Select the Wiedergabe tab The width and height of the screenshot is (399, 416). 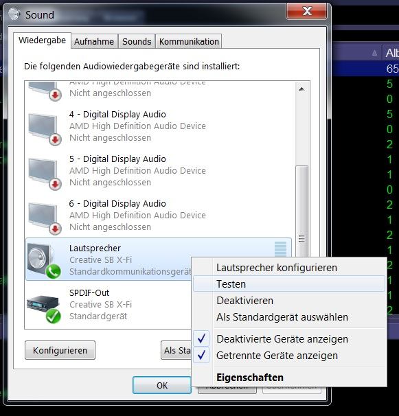pyautogui.click(x=42, y=41)
